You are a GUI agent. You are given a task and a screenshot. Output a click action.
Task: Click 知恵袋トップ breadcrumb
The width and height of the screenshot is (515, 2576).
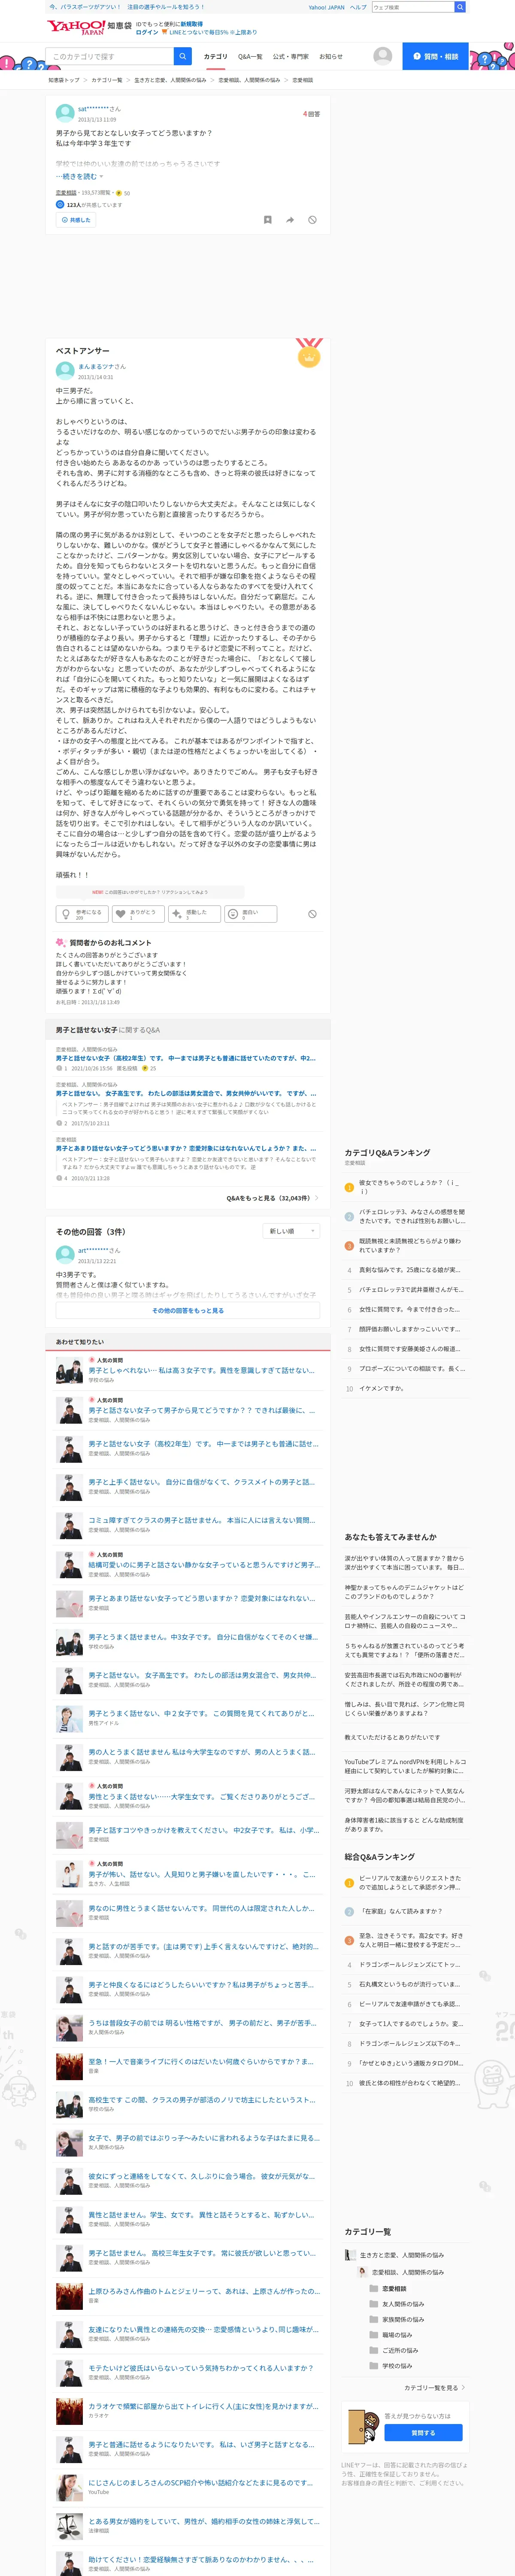click(x=64, y=80)
